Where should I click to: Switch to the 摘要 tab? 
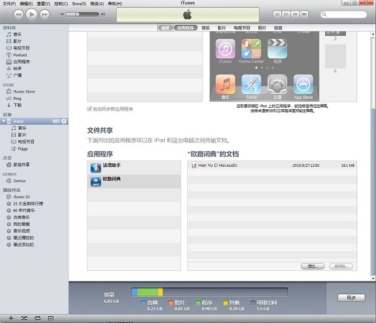tap(165, 28)
